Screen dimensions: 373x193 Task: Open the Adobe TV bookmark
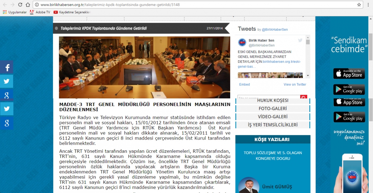click(x=40, y=12)
